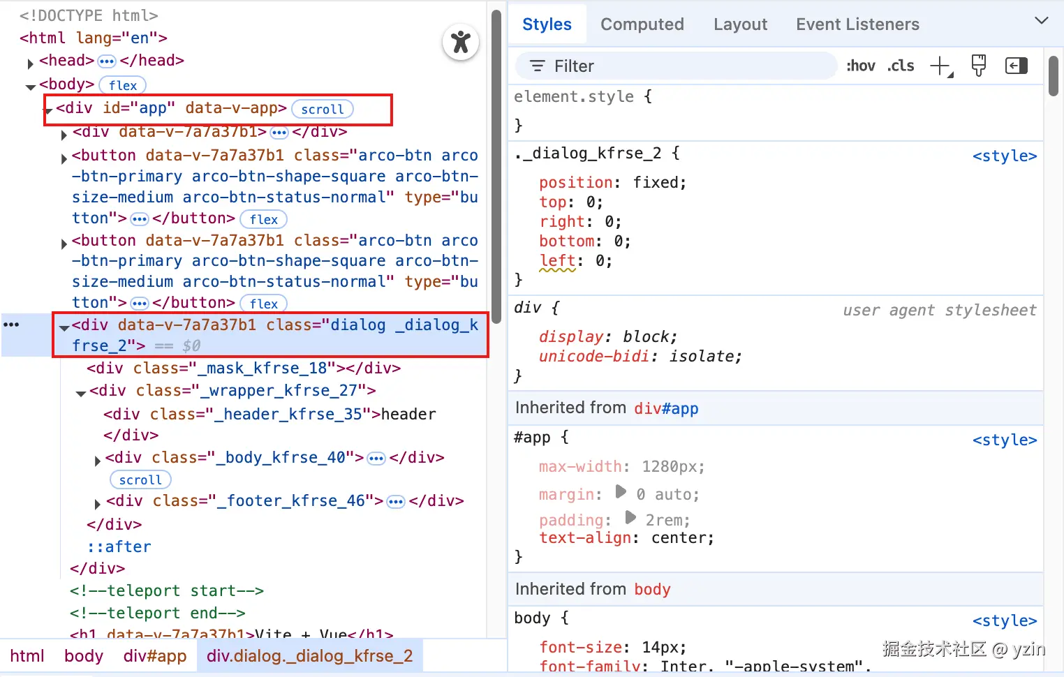Viewport: 1064px width, 677px height.
Task: Select the _mask_kfrse_18 div node
Action: (244, 369)
